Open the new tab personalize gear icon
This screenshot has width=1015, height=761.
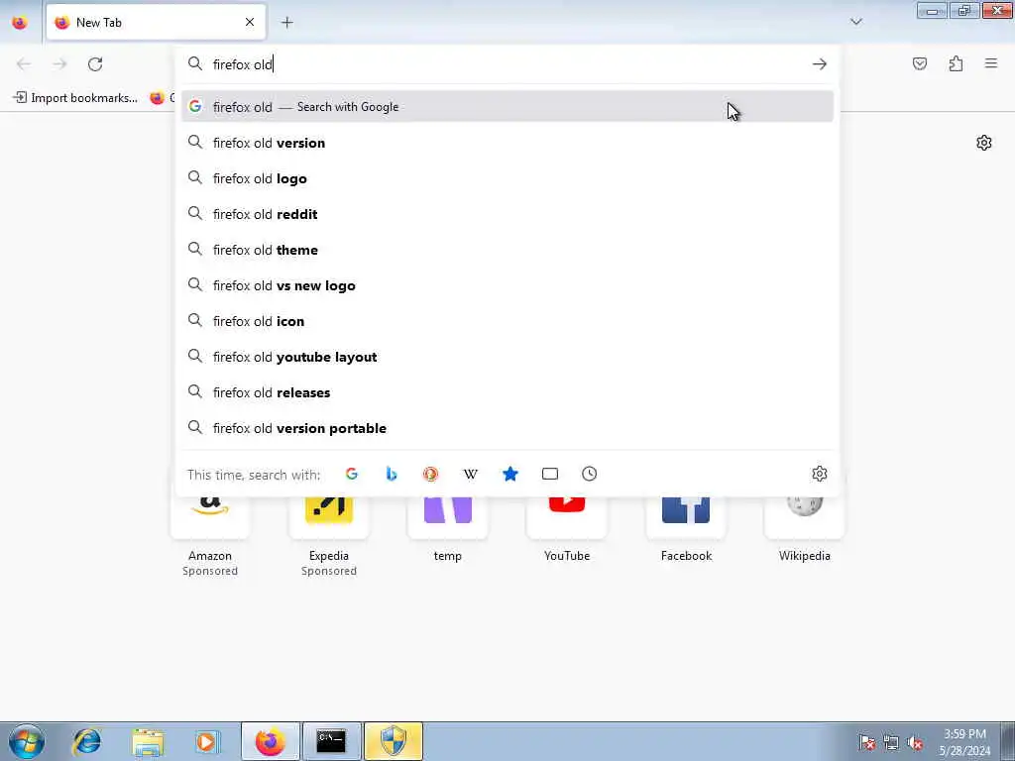tap(984, 143)
